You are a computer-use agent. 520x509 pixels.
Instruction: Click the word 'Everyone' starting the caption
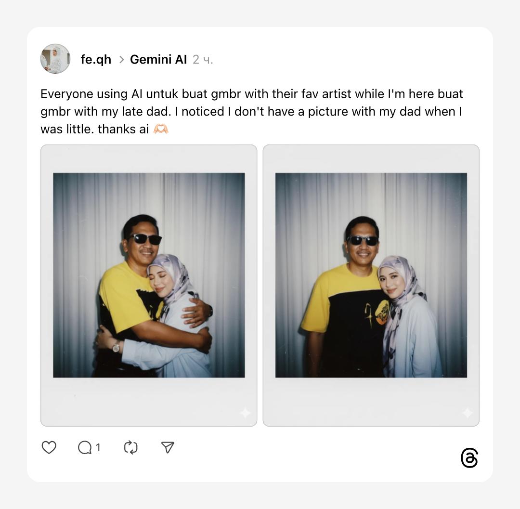click(65, 94)
